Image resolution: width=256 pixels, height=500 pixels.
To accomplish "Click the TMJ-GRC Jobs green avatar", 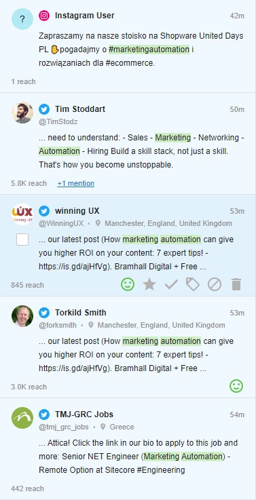I will [x=22, y=418].
